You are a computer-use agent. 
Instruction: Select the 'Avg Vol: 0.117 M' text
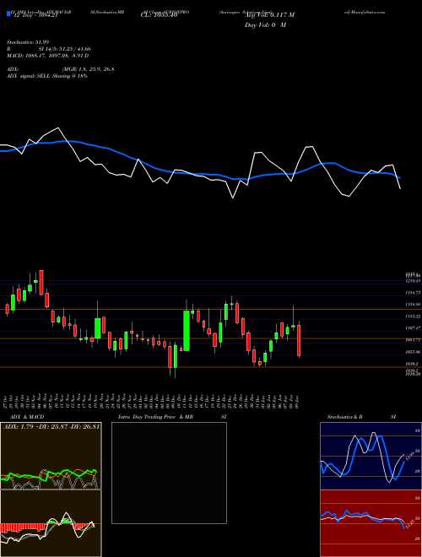269,15
